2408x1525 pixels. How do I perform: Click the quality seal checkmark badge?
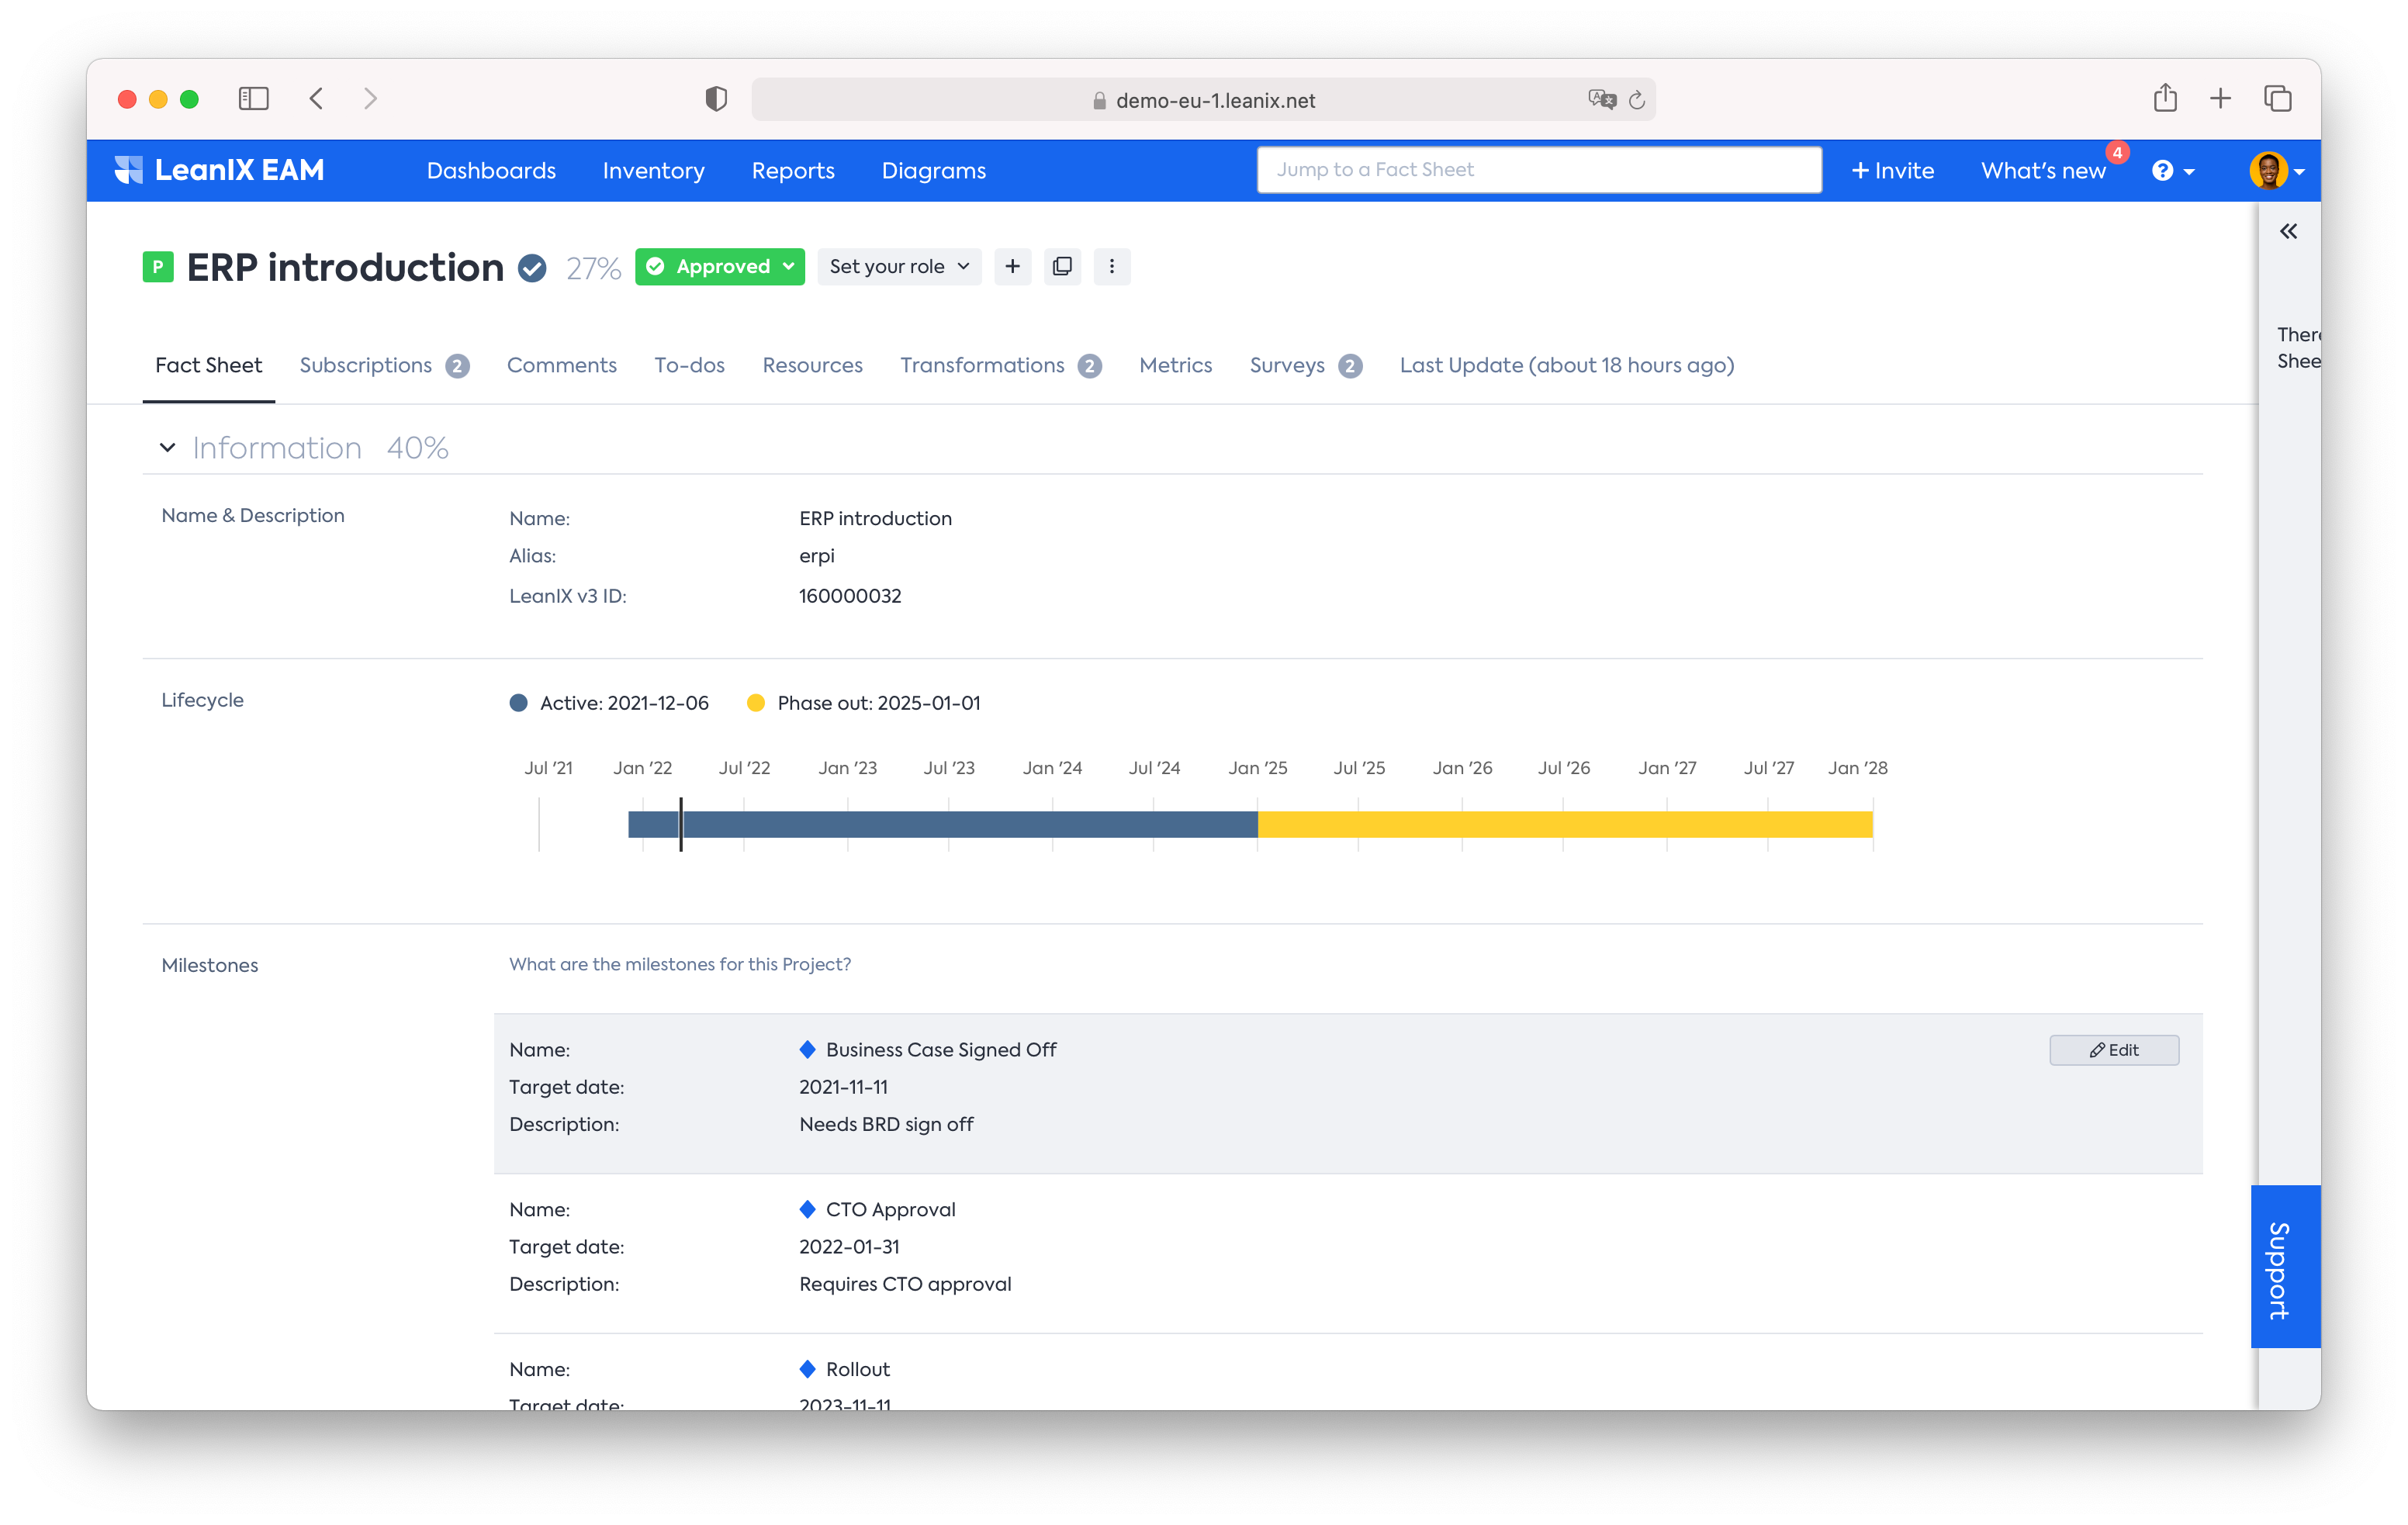532,268
